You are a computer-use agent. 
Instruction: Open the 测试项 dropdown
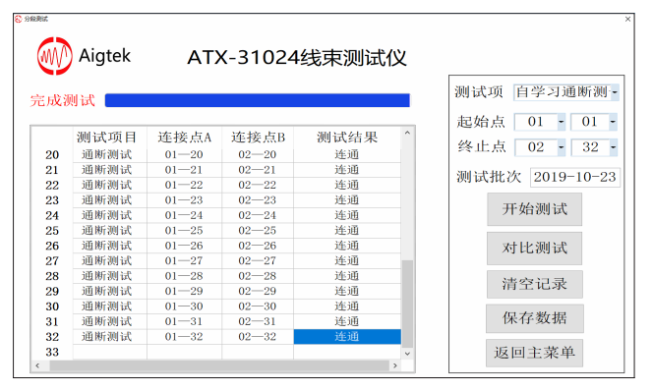[x=615, y=92]
